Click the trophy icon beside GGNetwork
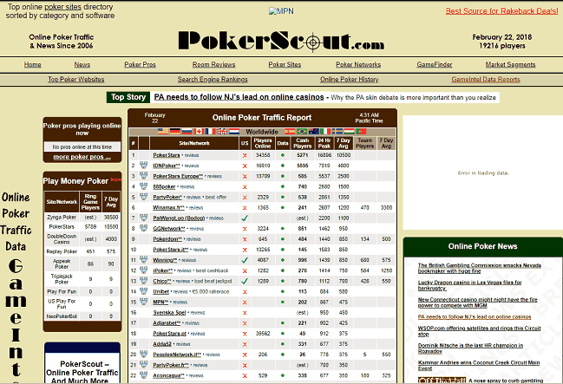The width and height of the screenshot is (563, 384). click(x=144, y=228)
